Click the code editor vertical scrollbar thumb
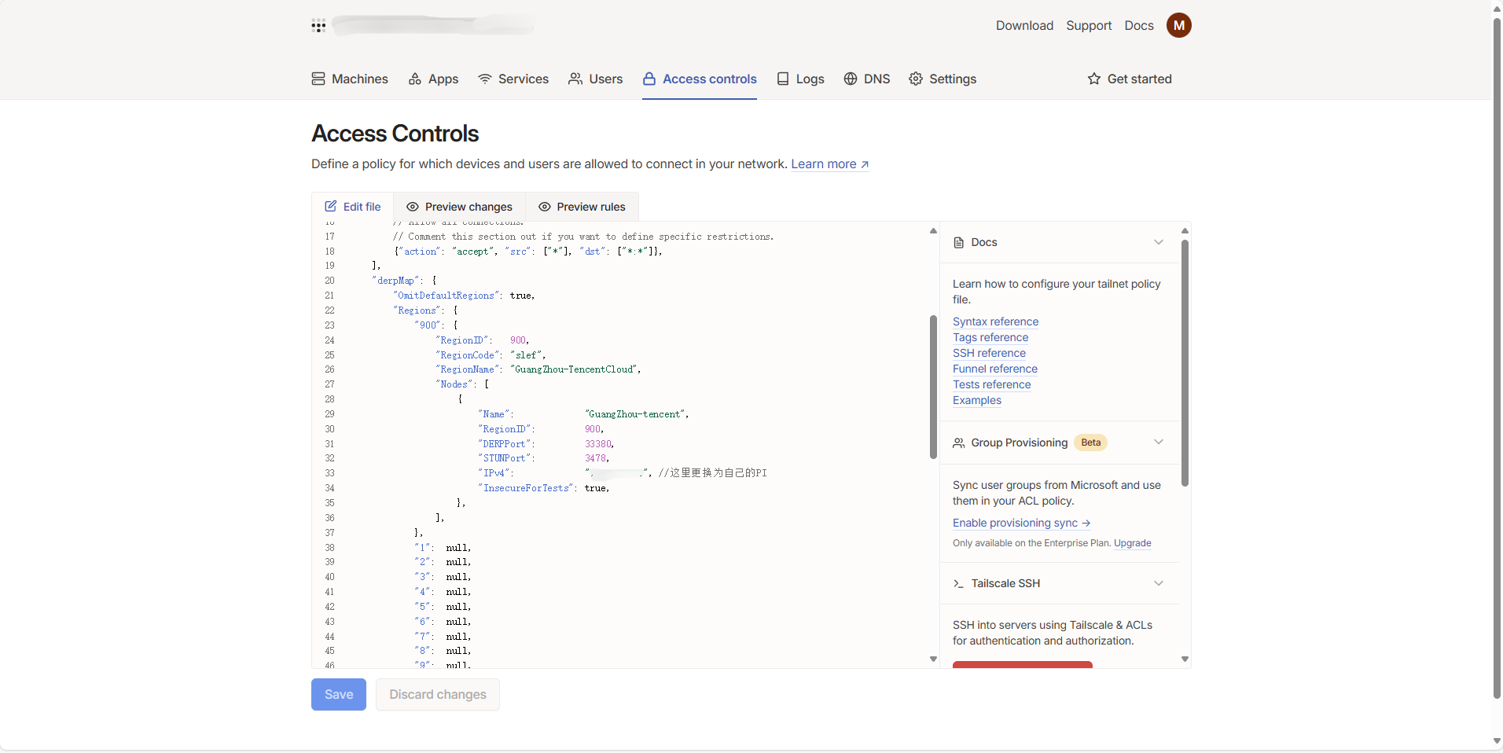Screen dimensions: 1503x753 (x=933, y=387)
